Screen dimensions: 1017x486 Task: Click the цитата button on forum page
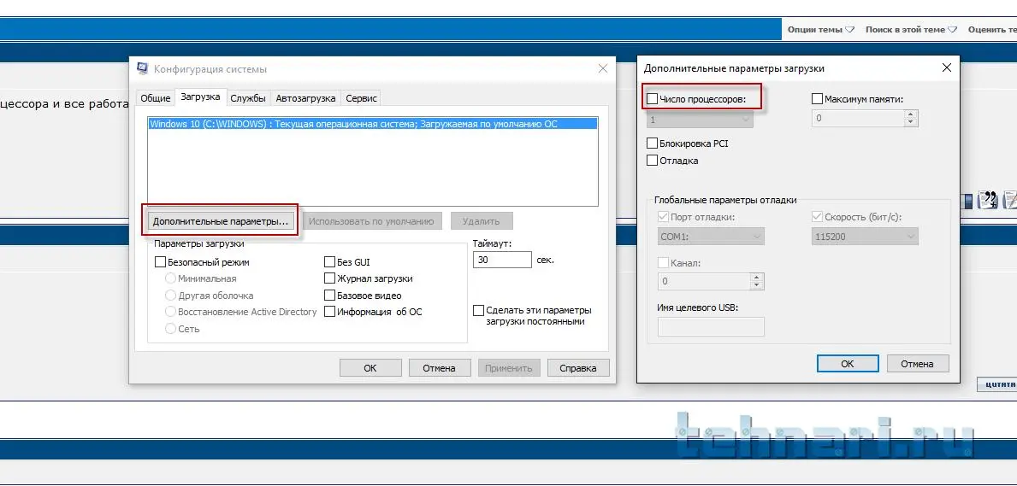pyautogui.click(x=997, y=384)
